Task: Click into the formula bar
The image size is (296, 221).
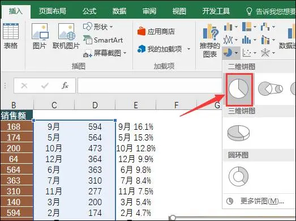Action: point(150,86)
